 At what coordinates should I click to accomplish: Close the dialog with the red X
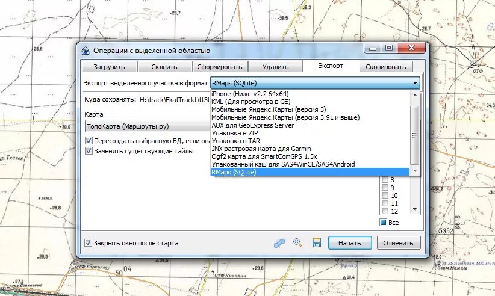click(x=411, y=48)
